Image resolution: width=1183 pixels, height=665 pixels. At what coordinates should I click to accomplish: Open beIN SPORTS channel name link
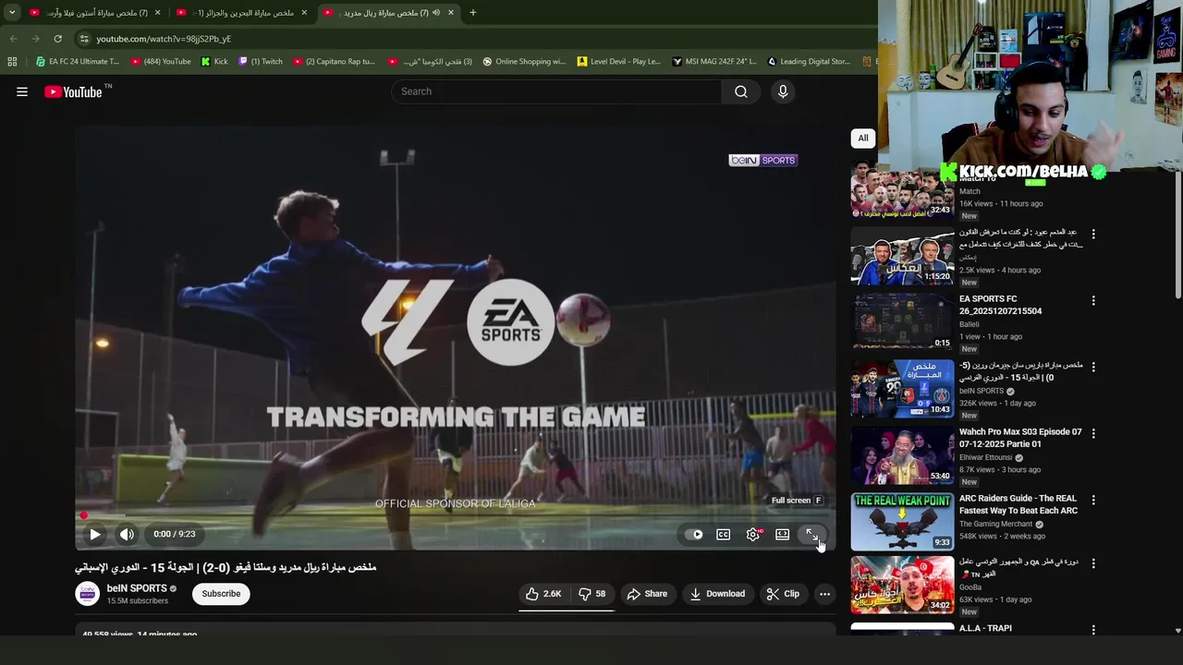click(137, 588)
